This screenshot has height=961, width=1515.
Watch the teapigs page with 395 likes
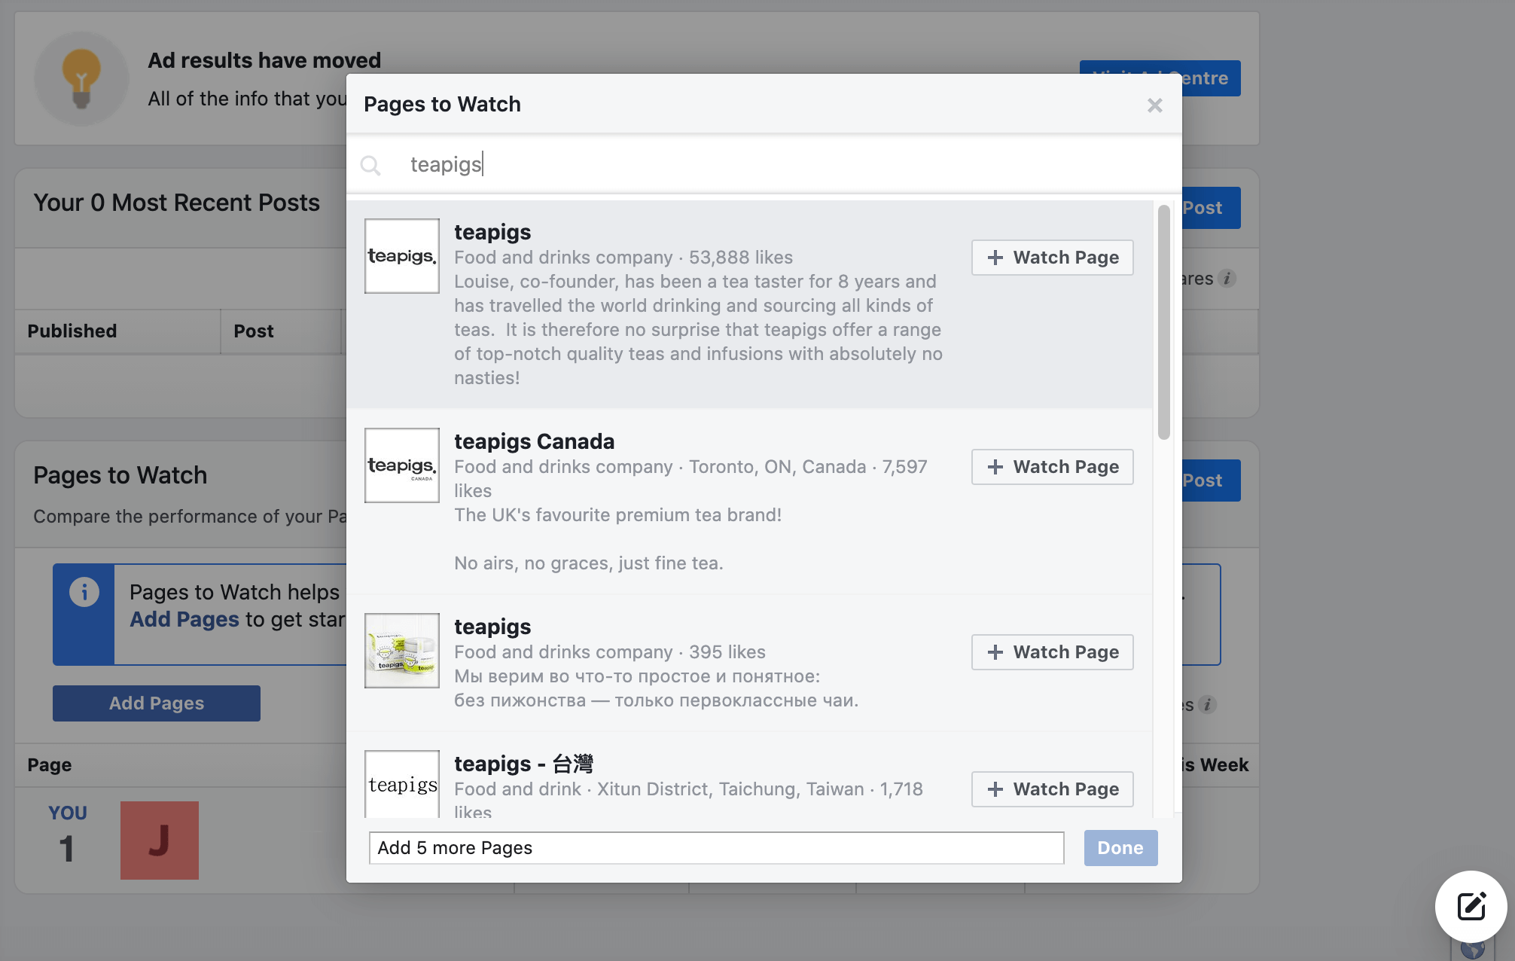[x=1052, y=652]
